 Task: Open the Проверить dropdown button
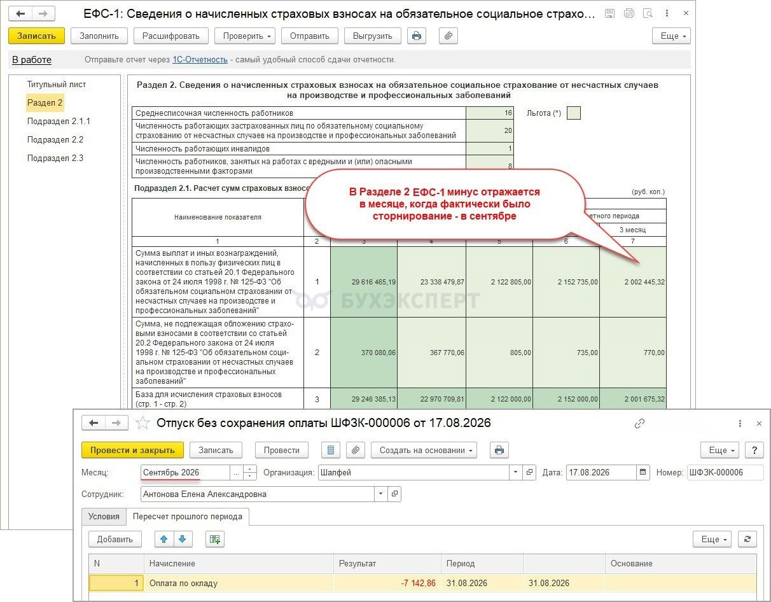[x=244, y=36]
